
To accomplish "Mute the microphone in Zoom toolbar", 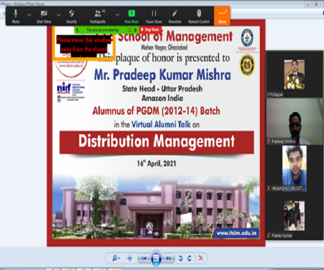I will coord(16,16).
